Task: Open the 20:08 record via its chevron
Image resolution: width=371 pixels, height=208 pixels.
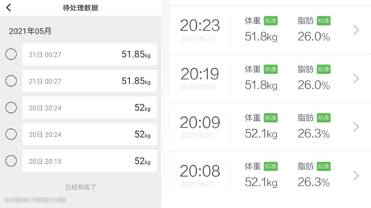Action: (x=356, y=175)
